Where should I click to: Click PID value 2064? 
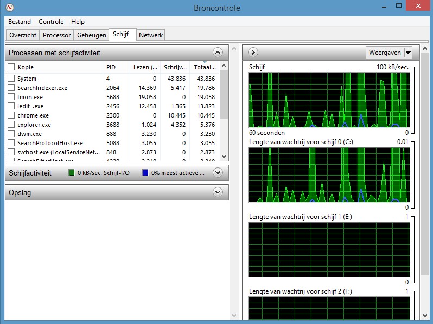click(113, 88)
